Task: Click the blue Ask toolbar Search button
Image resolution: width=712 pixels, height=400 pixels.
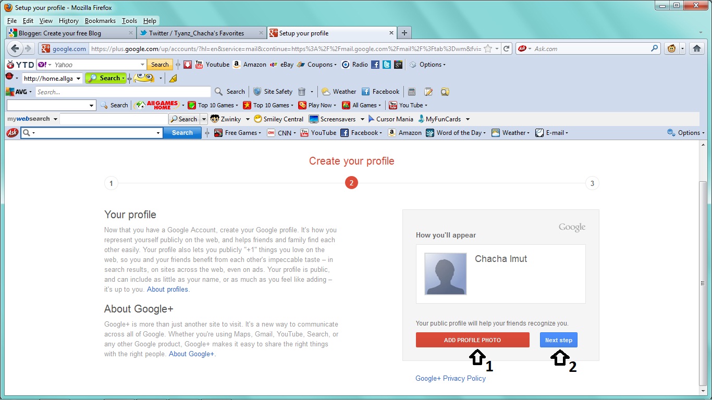Action: (182, 133)
